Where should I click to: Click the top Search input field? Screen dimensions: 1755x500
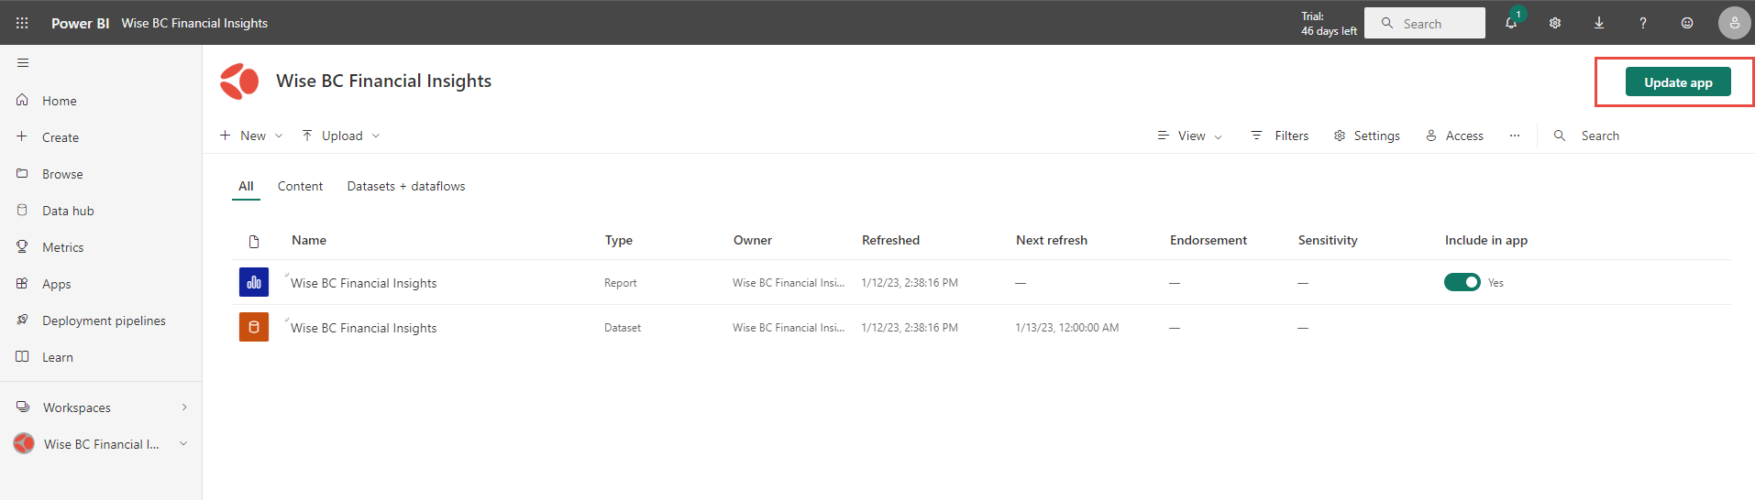point(1425,24)
